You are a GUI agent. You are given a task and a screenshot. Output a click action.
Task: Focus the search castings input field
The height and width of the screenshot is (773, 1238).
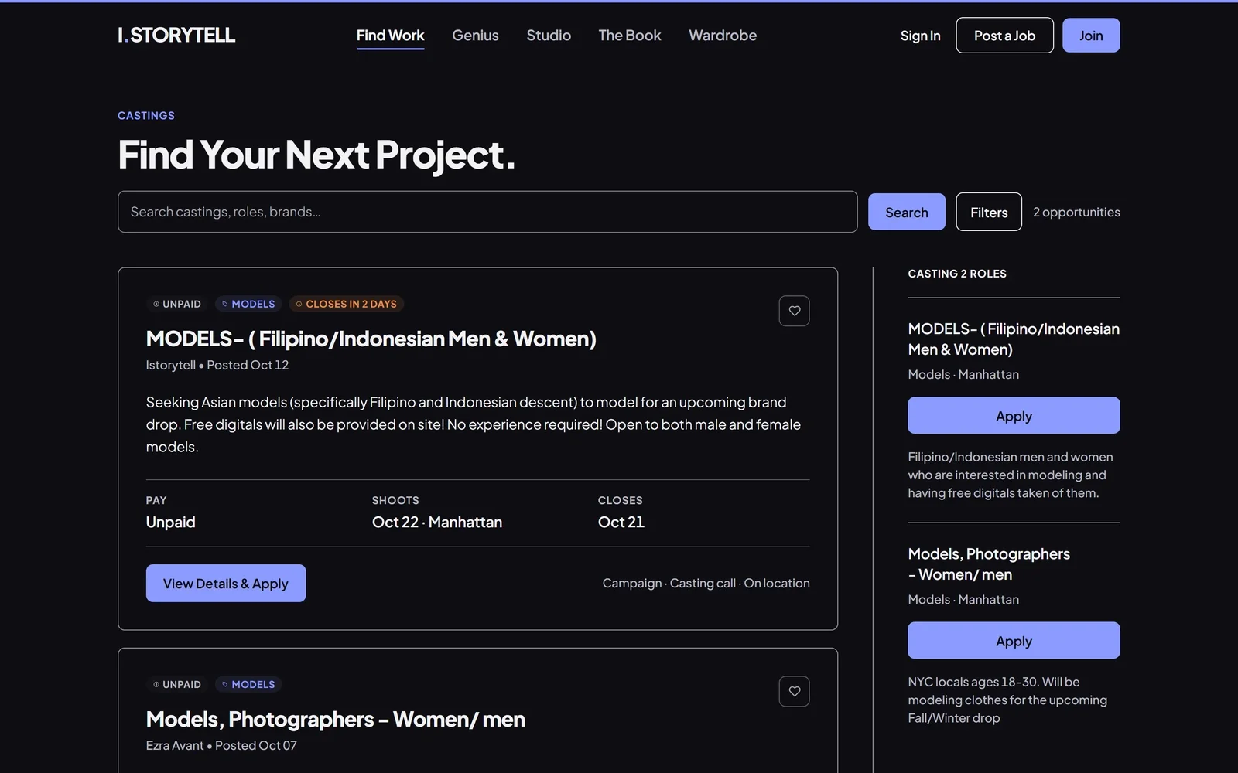(x=487, y=212)
